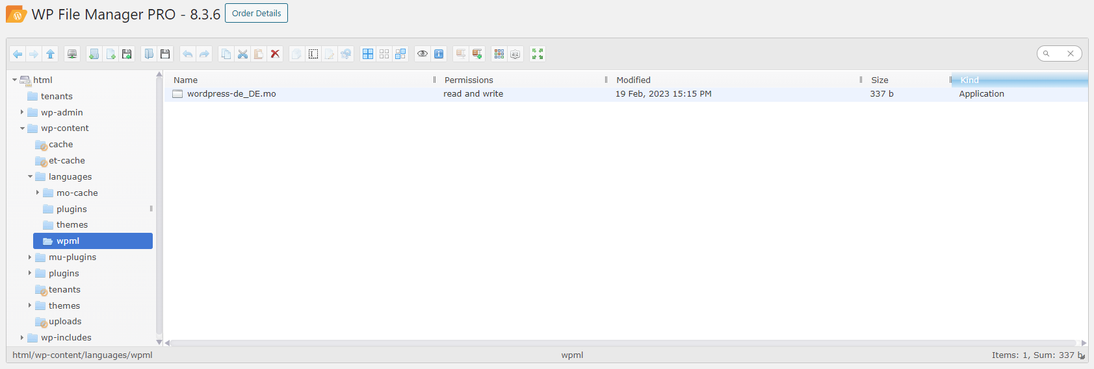The image size is (1094, 369).
Task: Open the uploads folder
Action: [x=65, y=322]
